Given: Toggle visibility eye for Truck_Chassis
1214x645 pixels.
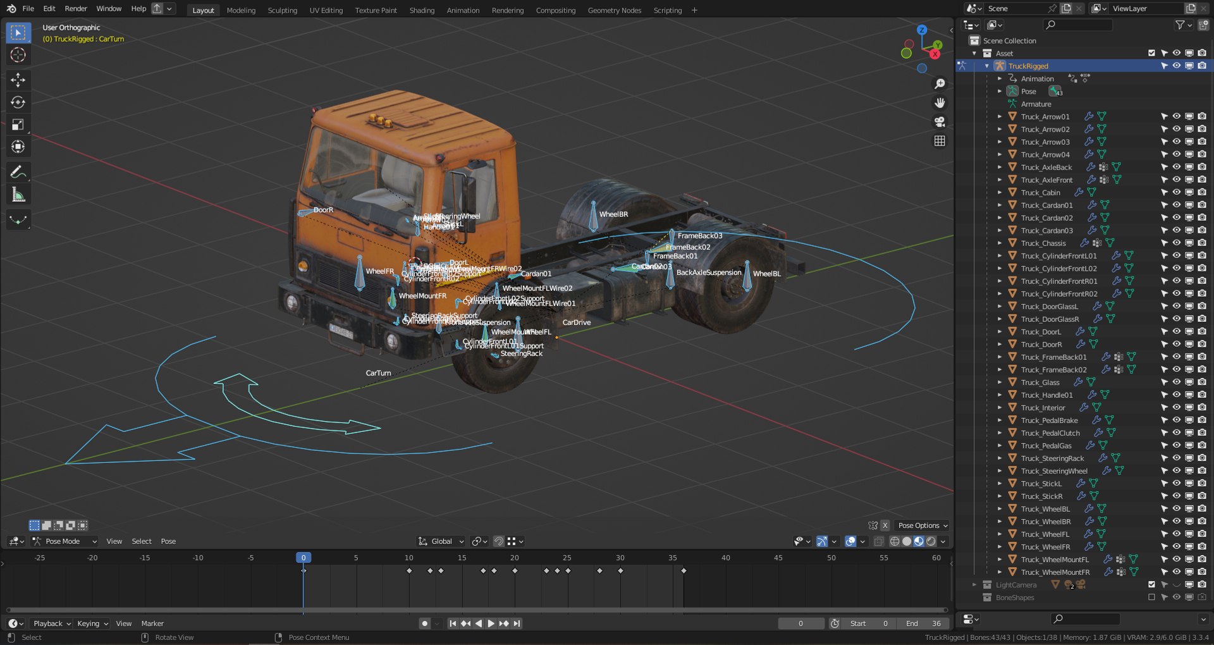Looking at the screenshot, I should 1177,243.
